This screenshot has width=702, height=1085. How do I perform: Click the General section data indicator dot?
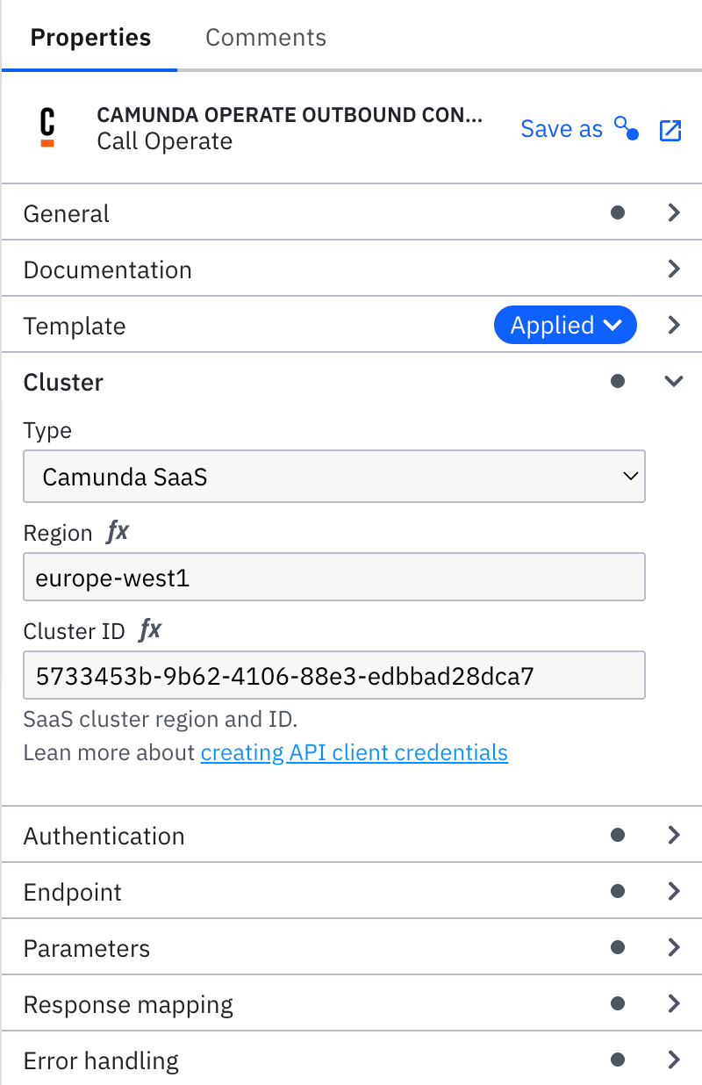618,212
